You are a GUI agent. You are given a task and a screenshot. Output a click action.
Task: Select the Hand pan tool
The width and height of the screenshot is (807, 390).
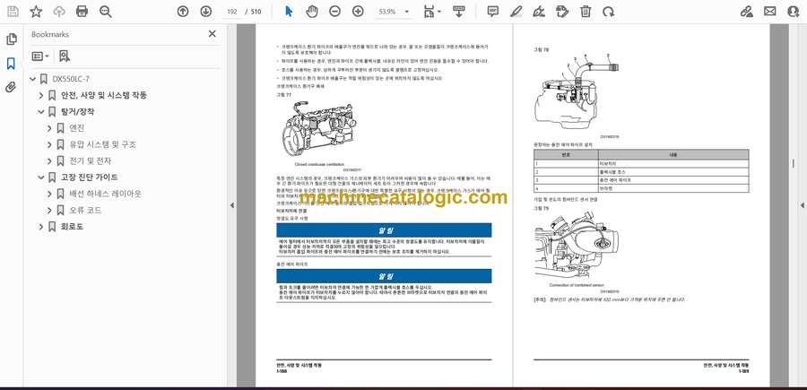tap(312, 12)
